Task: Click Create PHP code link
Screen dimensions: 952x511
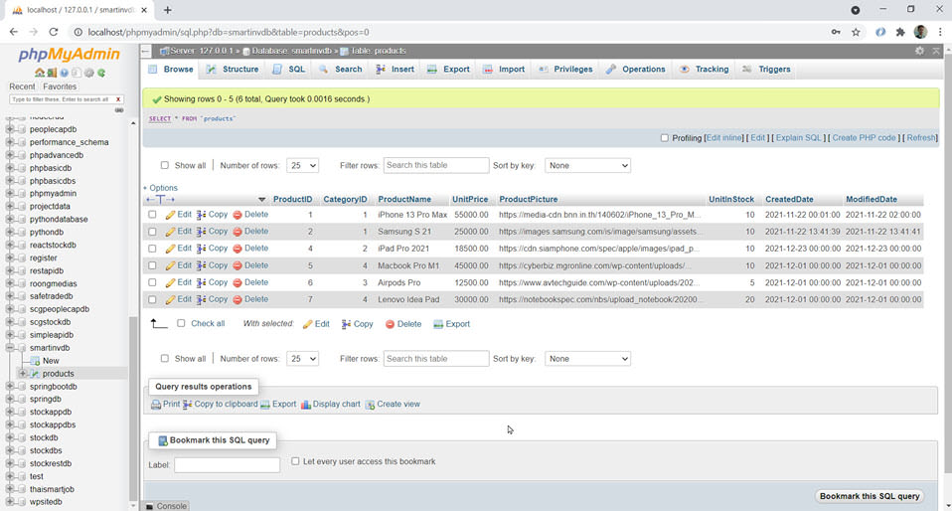Action: pyautogui.click(x=864, y=138)
